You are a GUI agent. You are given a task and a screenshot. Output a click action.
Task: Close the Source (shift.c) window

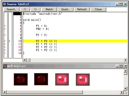pos(125,4)
